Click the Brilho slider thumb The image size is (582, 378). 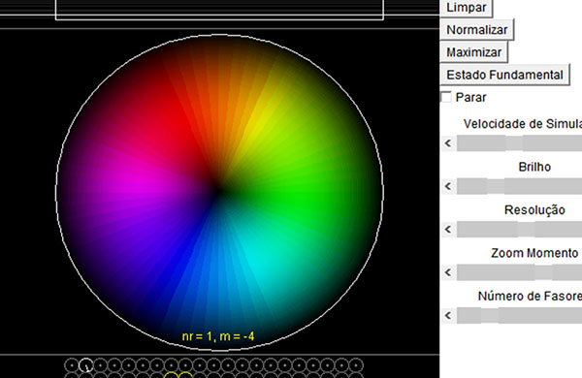pyautogui.click(x=496, y=186)
